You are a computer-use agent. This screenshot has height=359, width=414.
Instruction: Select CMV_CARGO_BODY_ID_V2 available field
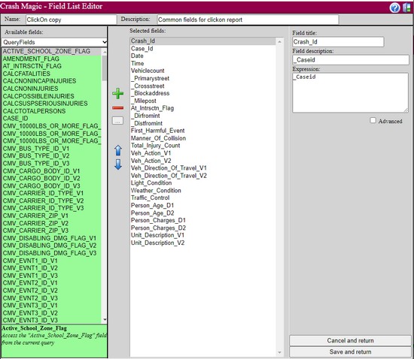pos(51,178)
